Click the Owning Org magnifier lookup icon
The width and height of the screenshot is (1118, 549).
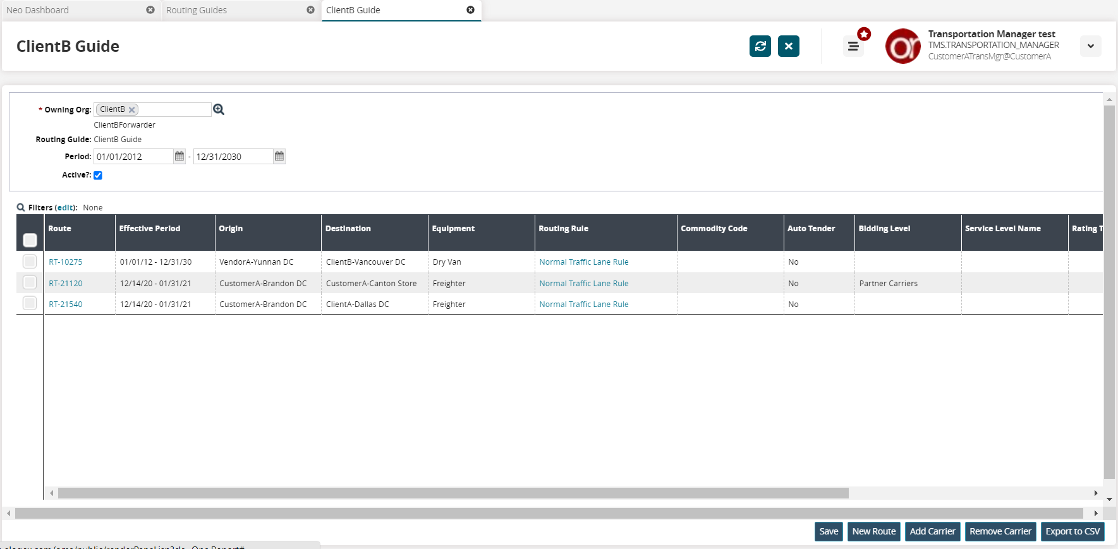(x=219, y=109)
